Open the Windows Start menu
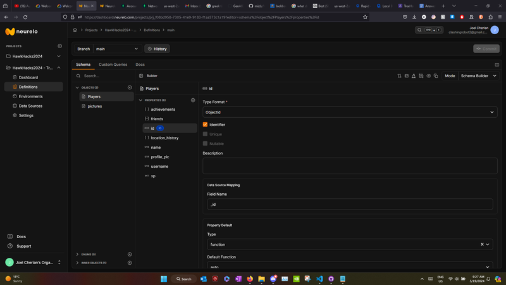 click(164, 279)
